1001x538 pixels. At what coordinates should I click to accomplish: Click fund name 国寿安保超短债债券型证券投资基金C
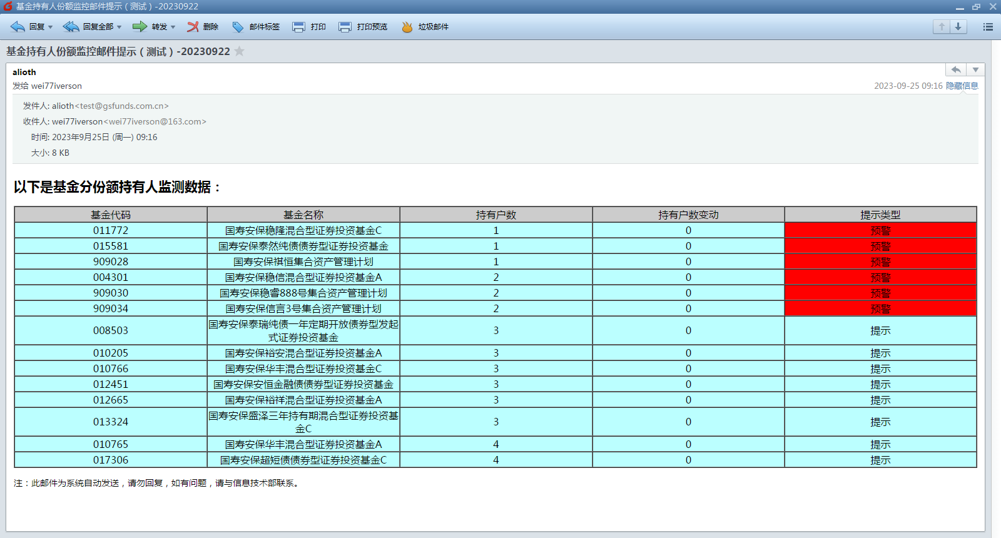[303, 460]
